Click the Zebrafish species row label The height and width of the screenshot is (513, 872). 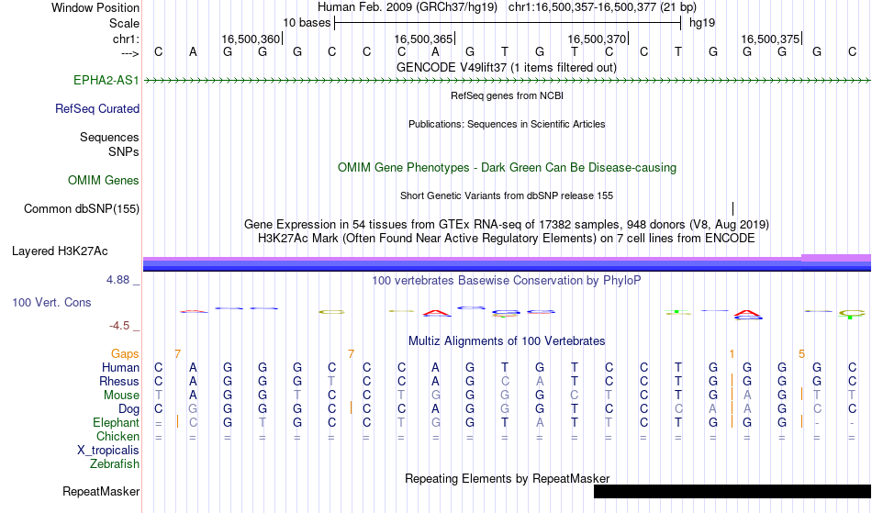tap(115, 464)
